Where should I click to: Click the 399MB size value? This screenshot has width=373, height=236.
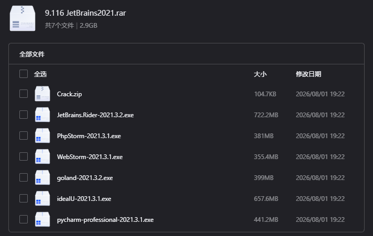tap(264, 178)
